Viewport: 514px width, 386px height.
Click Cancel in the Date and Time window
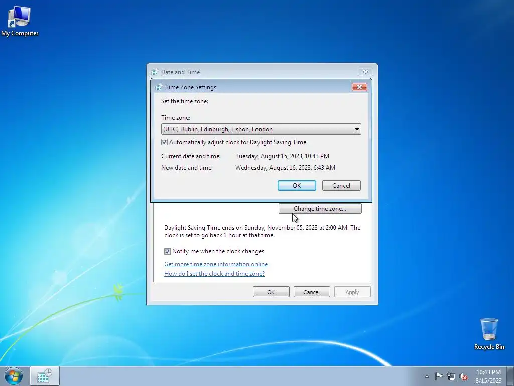click(x=311, y=292)
